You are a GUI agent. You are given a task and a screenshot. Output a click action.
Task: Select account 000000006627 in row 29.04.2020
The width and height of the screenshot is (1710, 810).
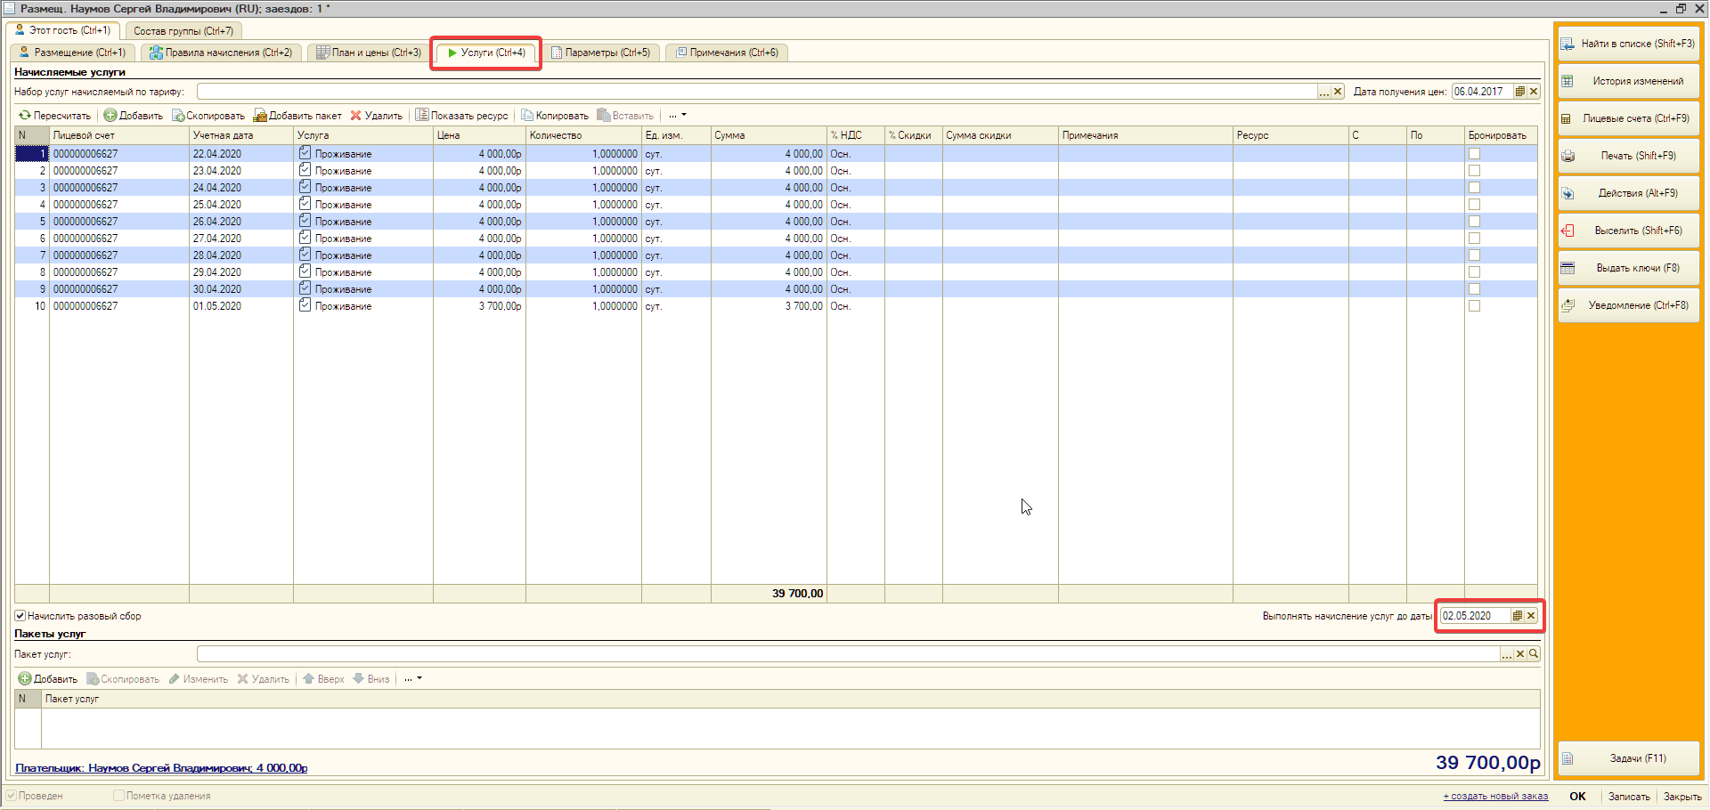coord(119,272)
